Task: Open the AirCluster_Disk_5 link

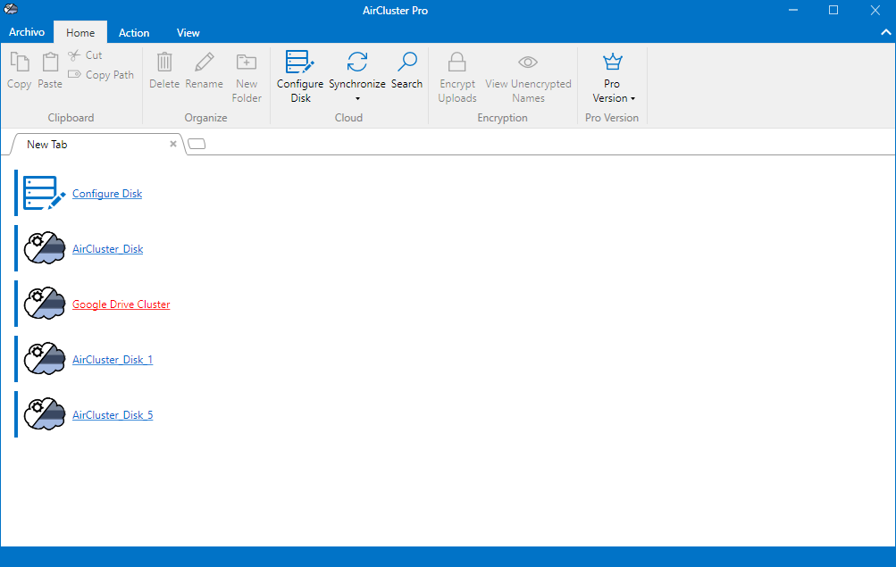Action: 113,415
